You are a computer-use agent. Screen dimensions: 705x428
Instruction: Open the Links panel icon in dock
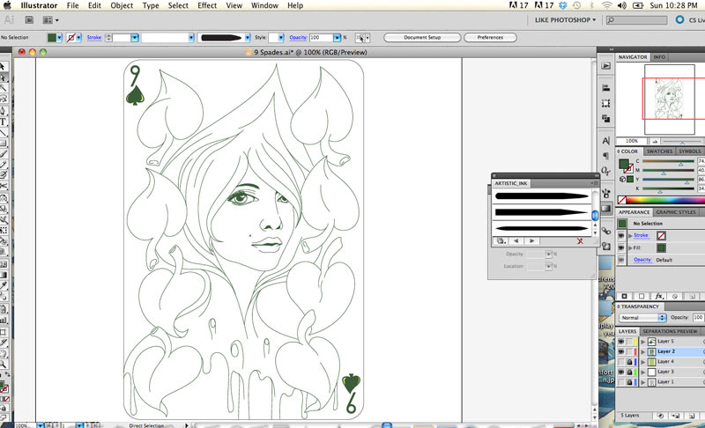[x=606, y=231]
